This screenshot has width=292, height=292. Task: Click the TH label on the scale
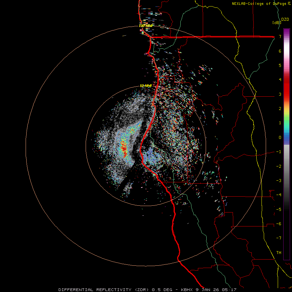(x=279, y=252)
